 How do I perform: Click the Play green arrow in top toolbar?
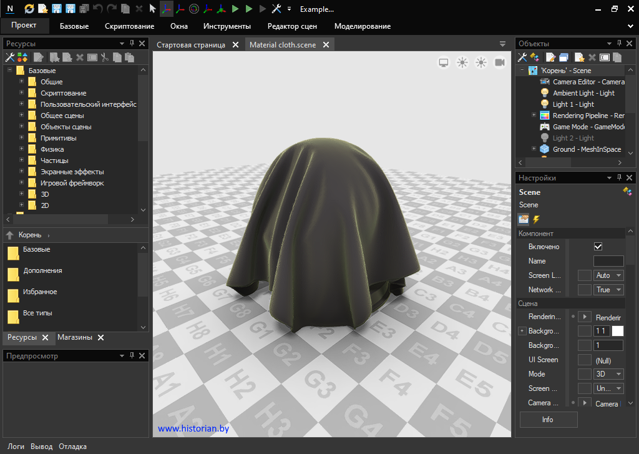pos(235,9)
